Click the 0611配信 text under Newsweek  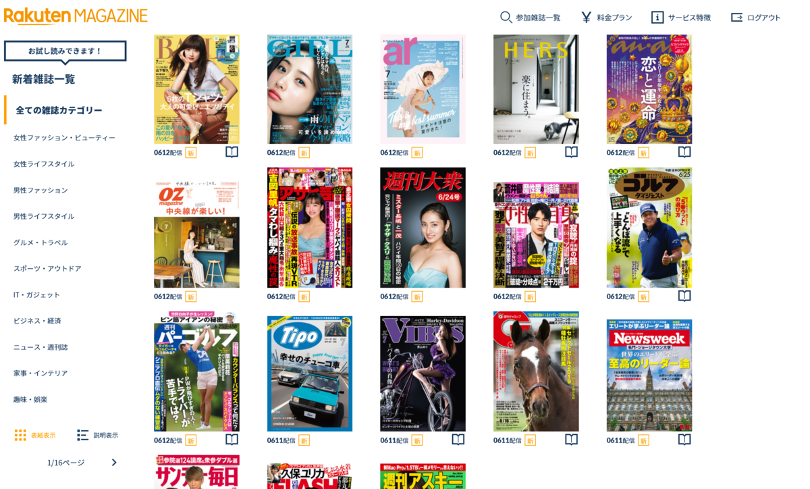click(x=621, y=440)
